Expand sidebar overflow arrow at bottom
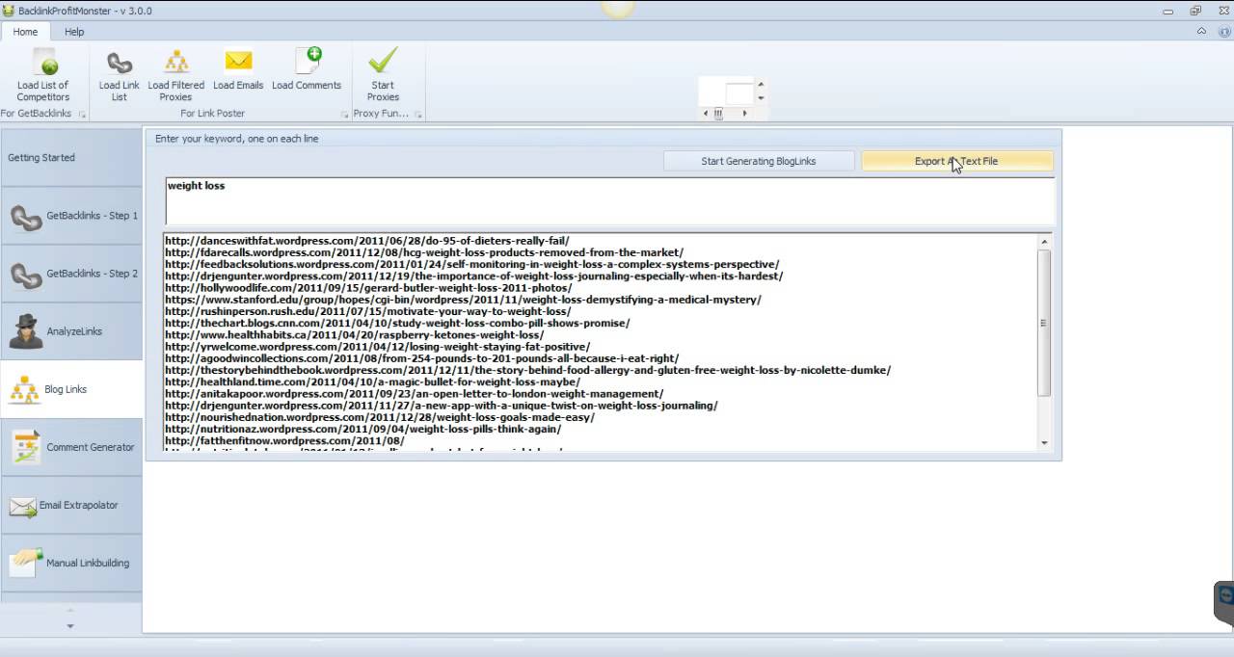The image size is (1234, 657). [70, 626]
